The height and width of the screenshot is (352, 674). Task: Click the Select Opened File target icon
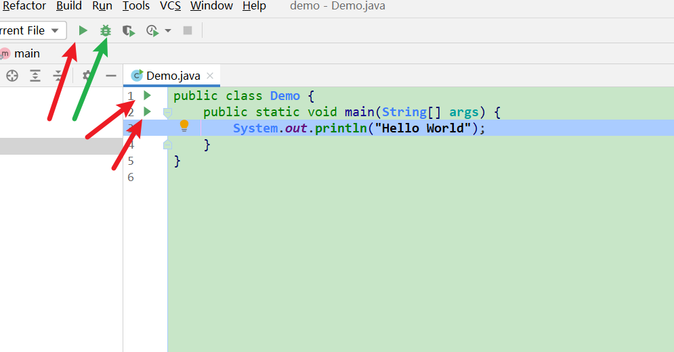click(x=12, y=76)
